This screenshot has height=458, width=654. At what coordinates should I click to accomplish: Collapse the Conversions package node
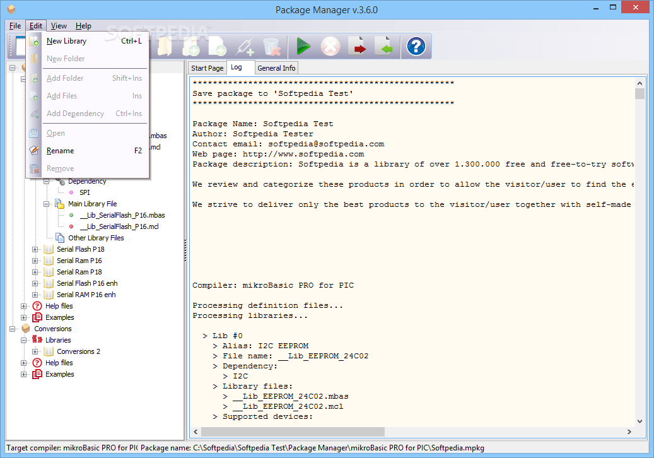[13, 329]
